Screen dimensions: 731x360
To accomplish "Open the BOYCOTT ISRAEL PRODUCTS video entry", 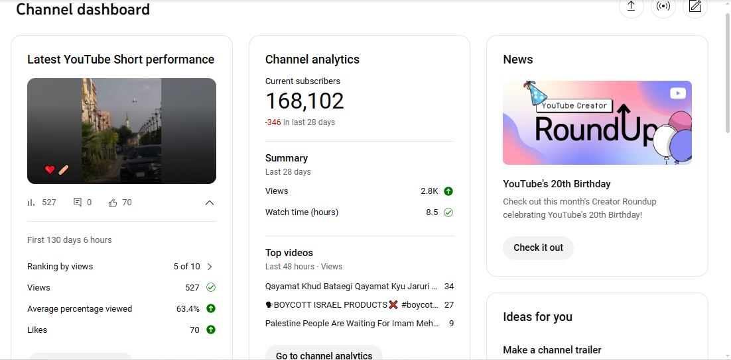I will coord(351,305).
